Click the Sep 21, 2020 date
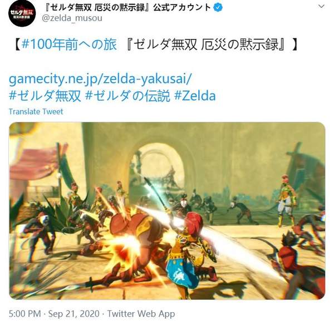 (x=73, y=314)
